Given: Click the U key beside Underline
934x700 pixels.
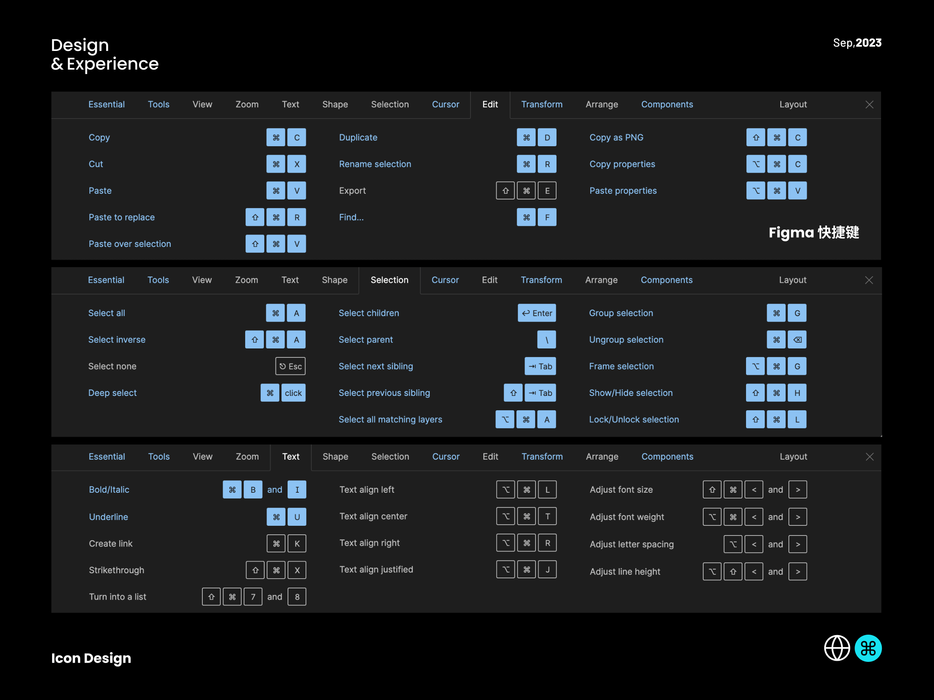Looking at the screenshot, I should point(297,517).
